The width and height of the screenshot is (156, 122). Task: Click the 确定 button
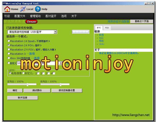pyautogui.click(x=15, y=91)
